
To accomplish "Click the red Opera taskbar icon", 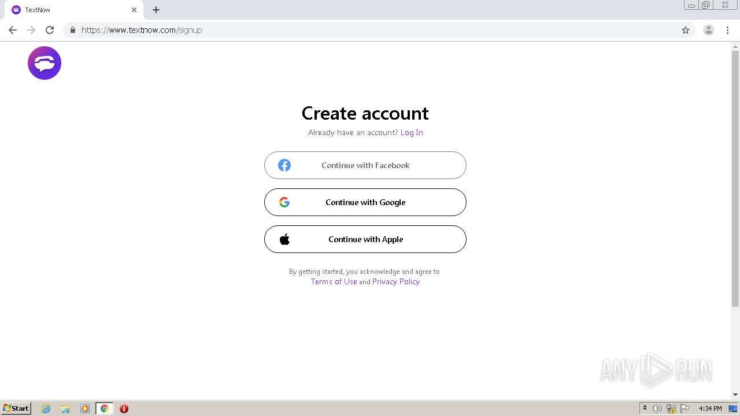I will [124, 408].
